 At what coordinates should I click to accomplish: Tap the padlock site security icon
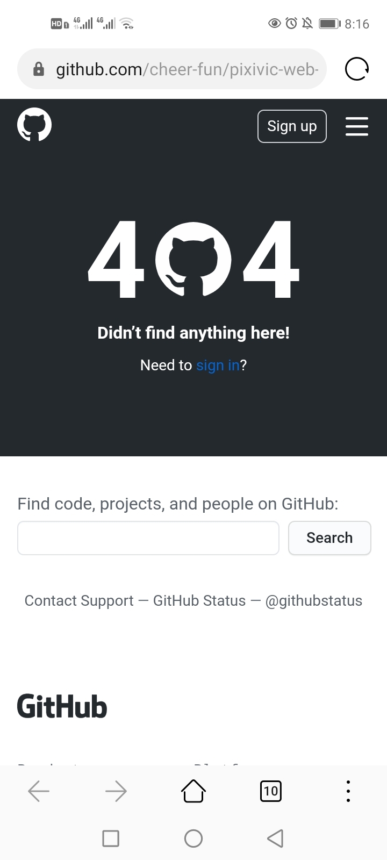(x=39, y=69)
